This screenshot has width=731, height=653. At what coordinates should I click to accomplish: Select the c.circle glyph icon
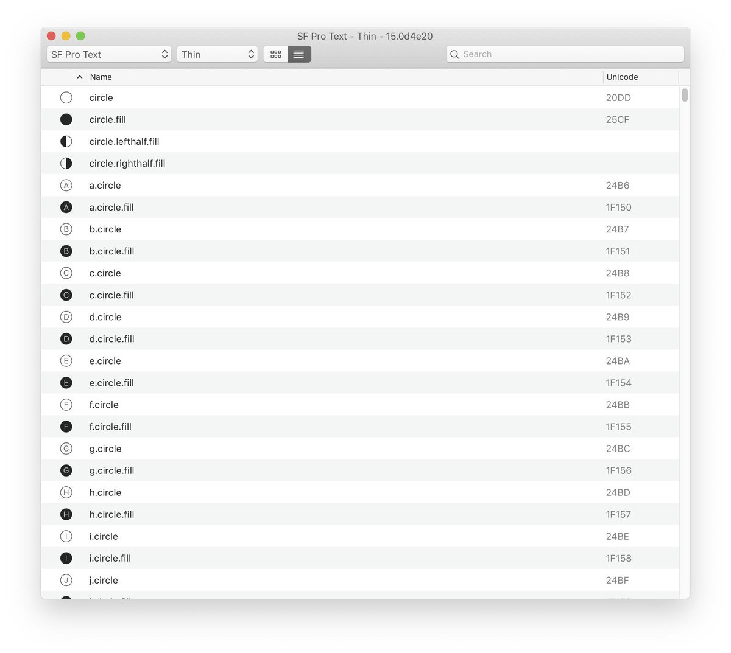click(66, 273)
